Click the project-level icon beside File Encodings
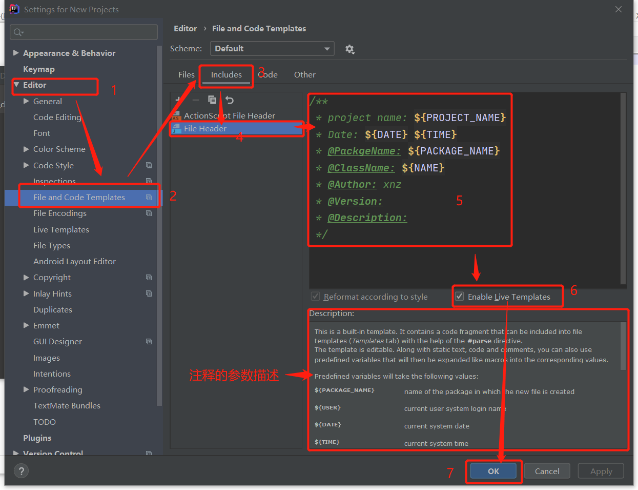This screenshot has width=638, height=490. (149, 213)
